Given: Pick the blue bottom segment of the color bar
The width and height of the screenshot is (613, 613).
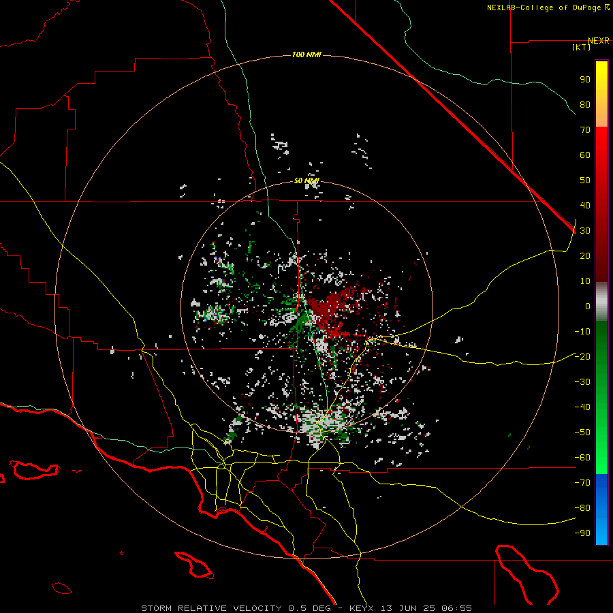Looking at the screenshot, I should click(x=601, y=509).
